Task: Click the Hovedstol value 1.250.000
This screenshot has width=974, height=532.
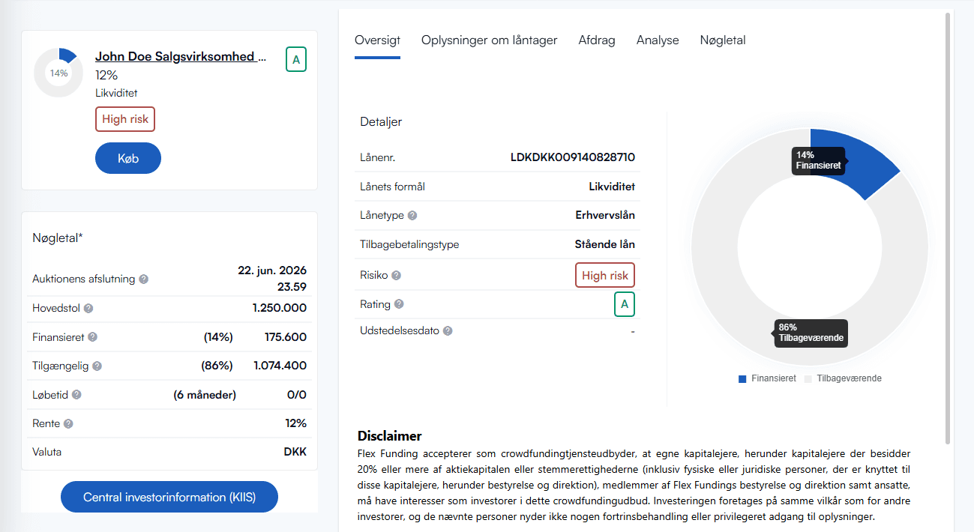Action: tap(280, 308)
